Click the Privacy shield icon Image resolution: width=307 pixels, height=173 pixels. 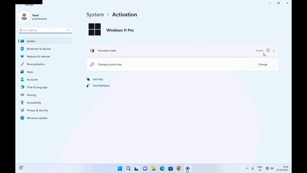click(22, 110)
